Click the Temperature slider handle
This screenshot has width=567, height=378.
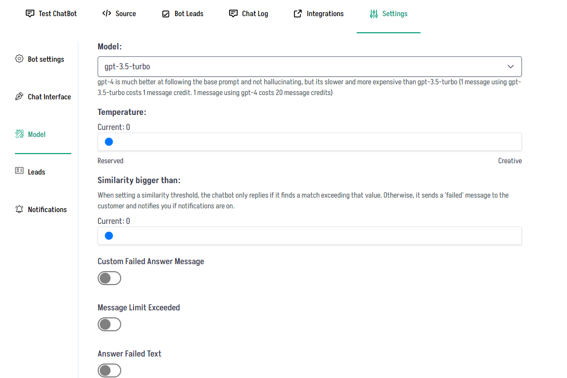tap(109, 142)
